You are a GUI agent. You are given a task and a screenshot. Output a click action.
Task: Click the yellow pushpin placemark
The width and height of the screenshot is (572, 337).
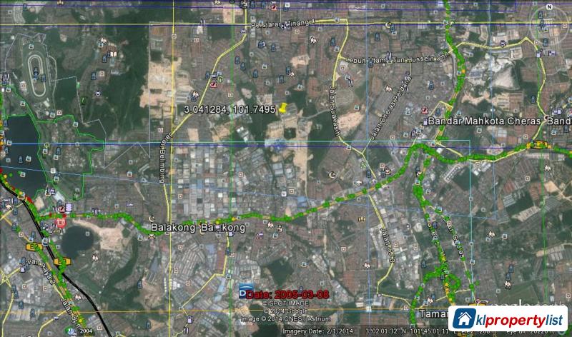click(283, 108)
